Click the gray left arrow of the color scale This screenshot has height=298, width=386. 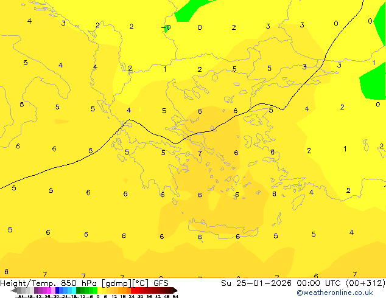pyautogui.click(x=14, y=290)
